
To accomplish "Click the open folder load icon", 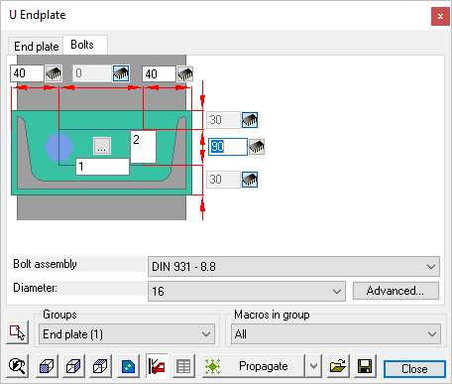I will click(338, 366).
